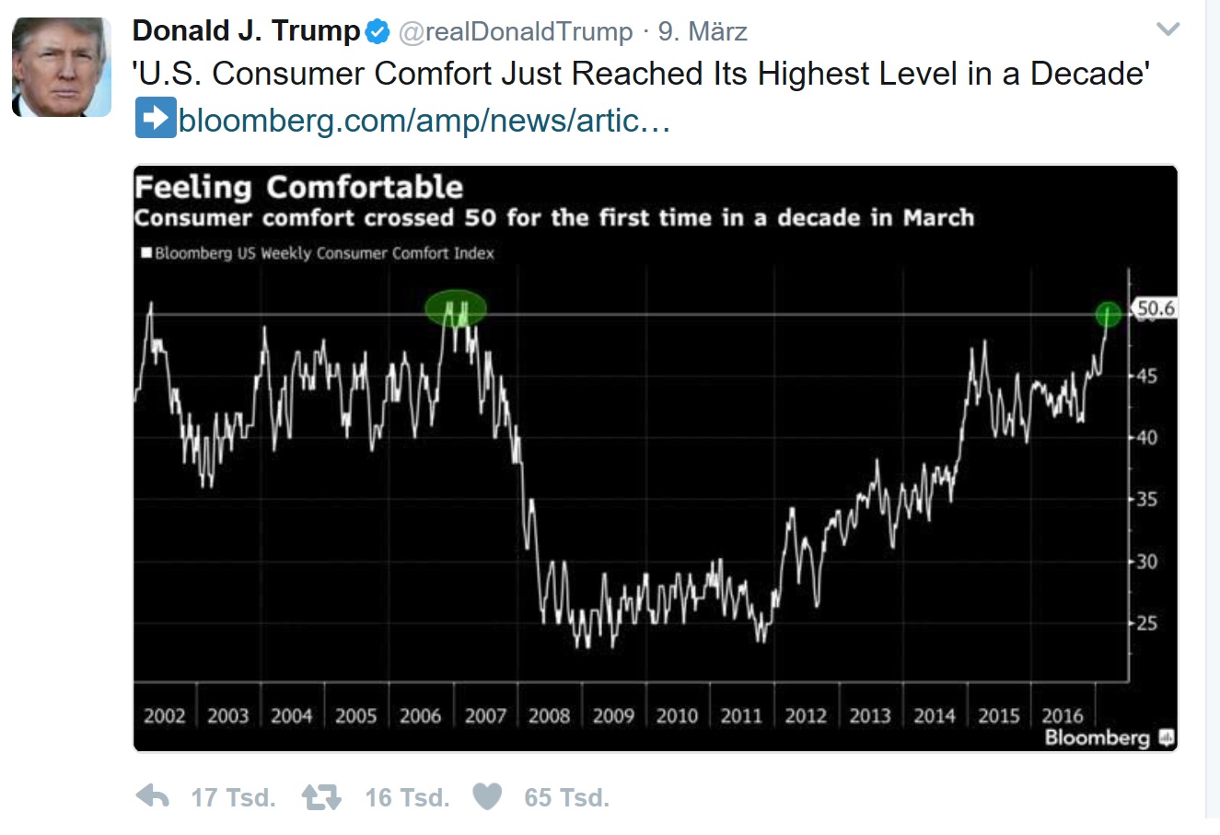Click the green dot at the chart's latest peak
1220x835 pixels.
point(1109,315)
